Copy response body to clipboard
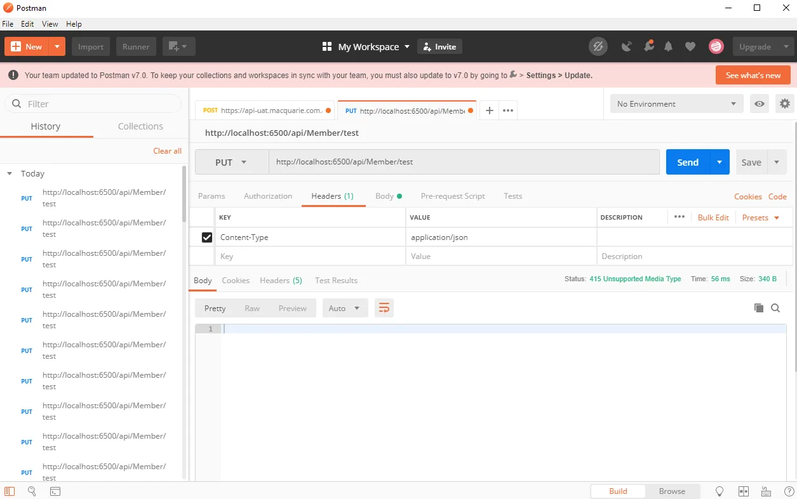The width and height of the screenshot is (797, 499). coord(758,308)
